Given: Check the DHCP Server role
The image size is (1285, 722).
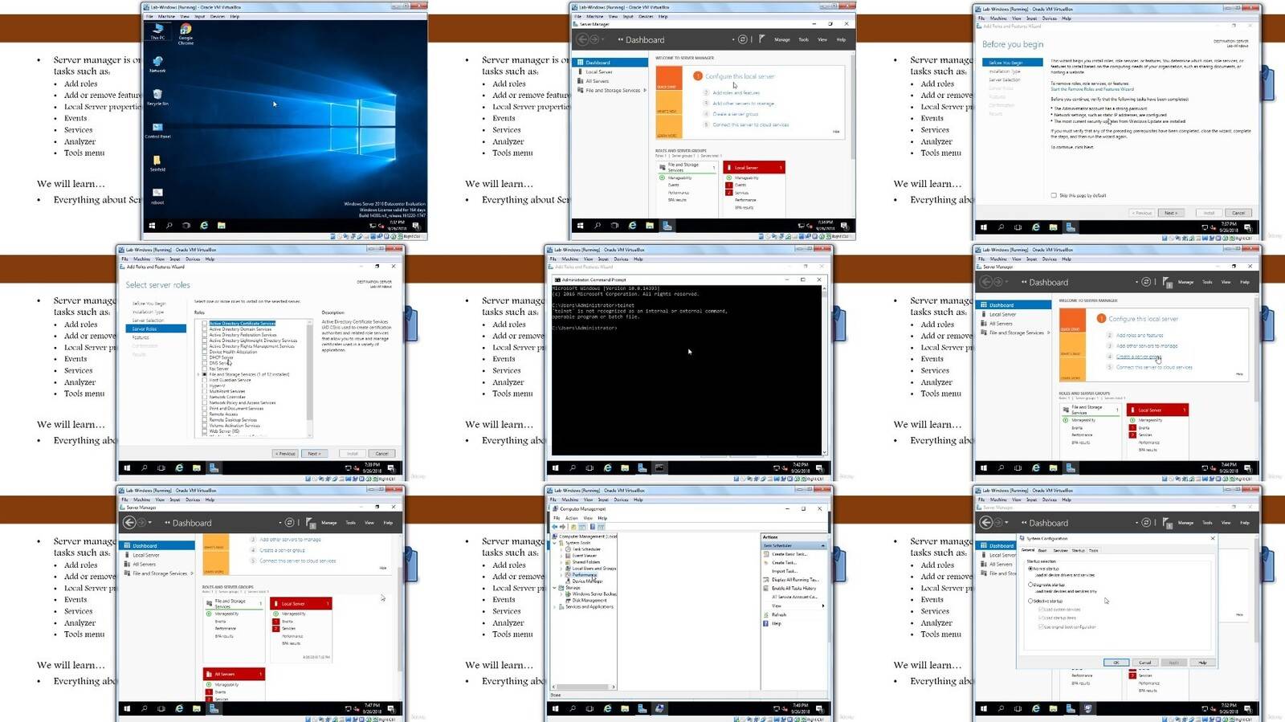Looking at the screenshot, I should point(205,357).
